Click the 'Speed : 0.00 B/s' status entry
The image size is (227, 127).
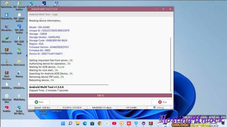(x=42, y=107)
